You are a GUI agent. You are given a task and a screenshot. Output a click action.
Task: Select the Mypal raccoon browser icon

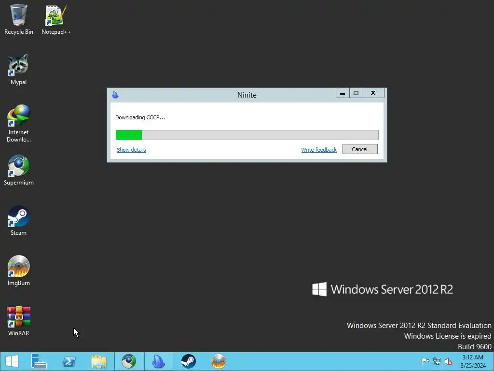point(19,70)
